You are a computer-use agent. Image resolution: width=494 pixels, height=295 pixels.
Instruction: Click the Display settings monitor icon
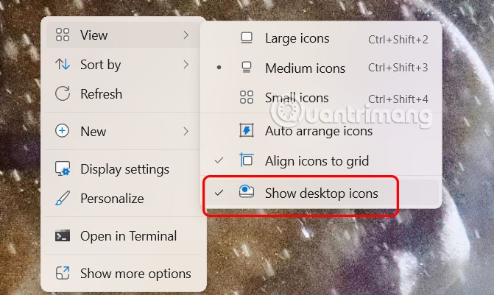(63, 169)
